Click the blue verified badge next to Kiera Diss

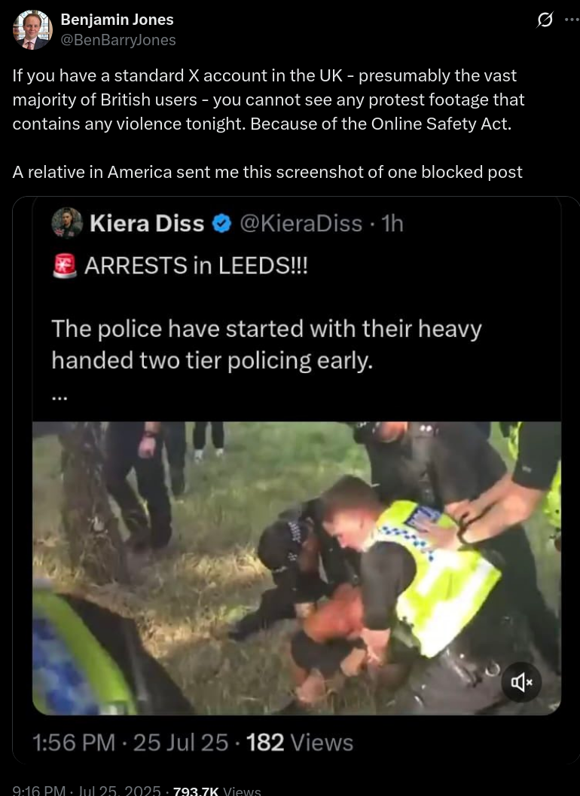221,223
